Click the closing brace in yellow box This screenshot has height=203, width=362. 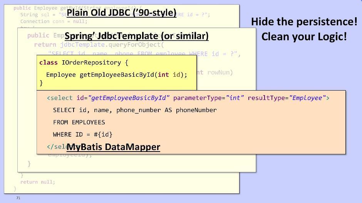point(41,83)
